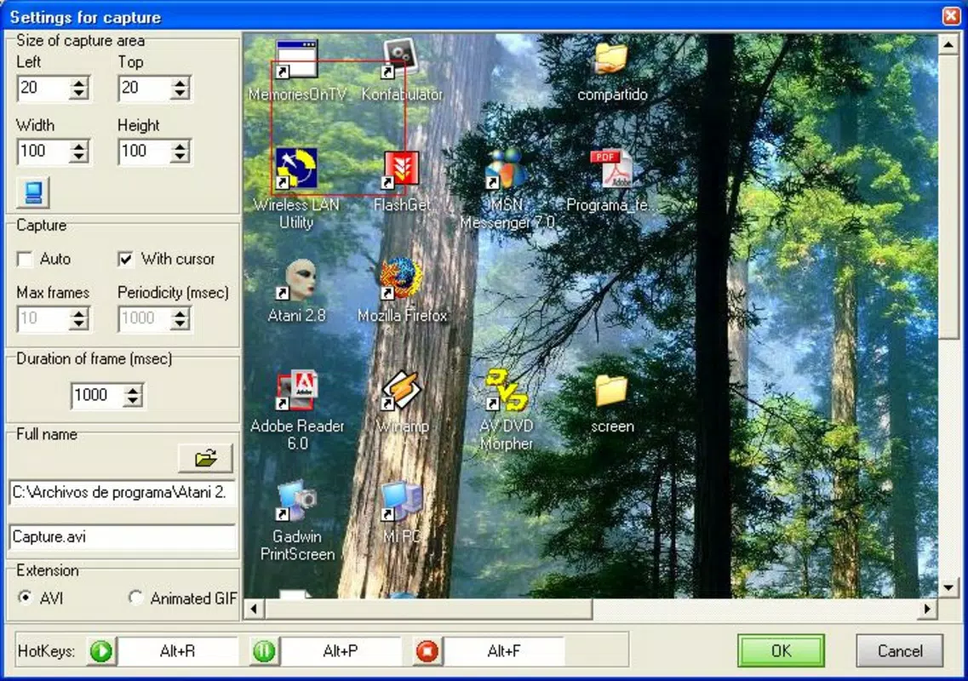Select the Konfabulator icon in preview

click(401, 60)
